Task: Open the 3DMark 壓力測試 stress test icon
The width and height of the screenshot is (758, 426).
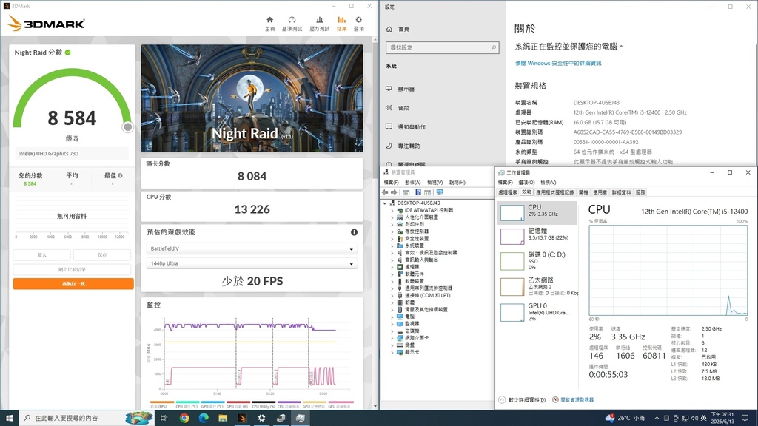Action: 320,20
